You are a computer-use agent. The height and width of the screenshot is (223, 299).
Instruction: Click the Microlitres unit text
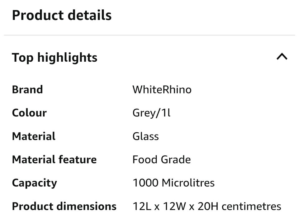coord(188,183)
